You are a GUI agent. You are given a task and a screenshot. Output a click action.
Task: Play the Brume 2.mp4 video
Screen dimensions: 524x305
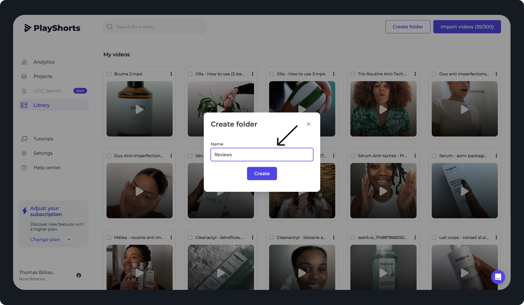(x=139, y=109)
